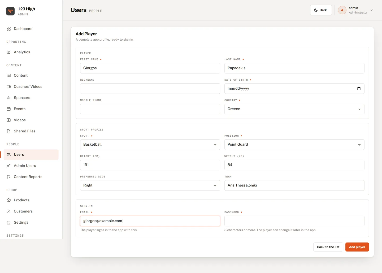Image resolution: width=382 pixels, height=273 pixels.
Task: Click the Customers person icon
Action: [8, 211]
